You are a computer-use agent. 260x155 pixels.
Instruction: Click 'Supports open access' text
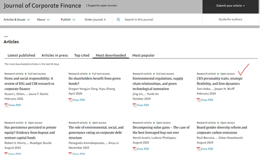click(x=102, y=5)
